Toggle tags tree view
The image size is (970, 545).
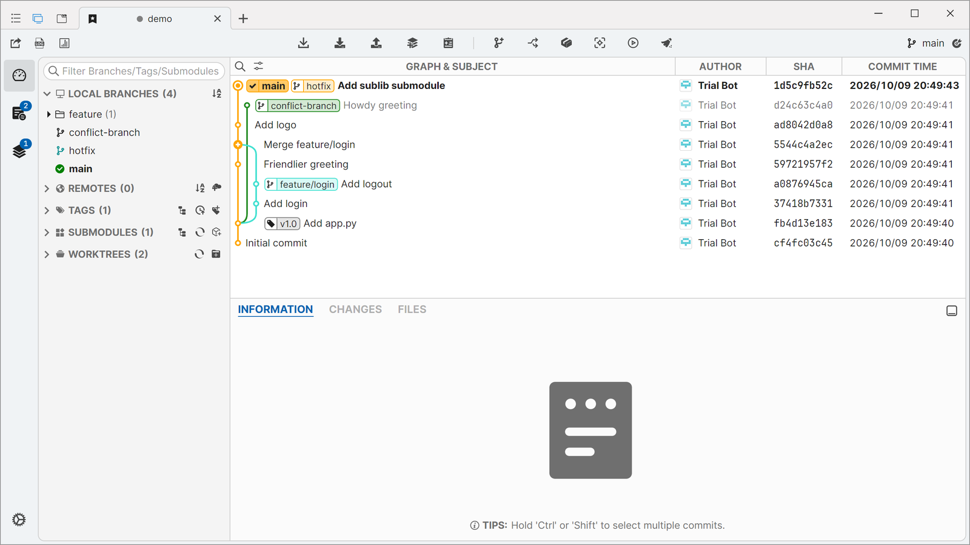coord(182,210)
